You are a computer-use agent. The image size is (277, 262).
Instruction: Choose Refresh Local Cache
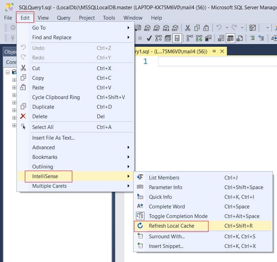point(203,226)
